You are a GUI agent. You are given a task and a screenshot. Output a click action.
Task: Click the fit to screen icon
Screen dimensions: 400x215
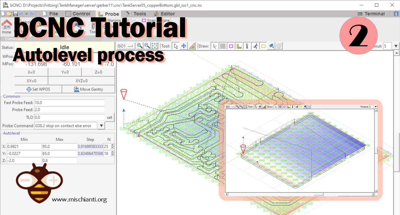point(155,46)
